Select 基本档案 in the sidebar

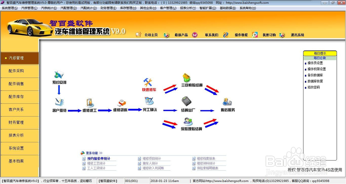(x=20, y=161)
